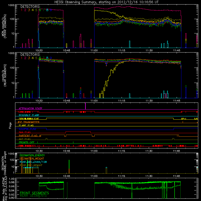
Task: Click the MON. counts/s (FRONT SEGMENTS) axis title
Action: tap(4, 26)
